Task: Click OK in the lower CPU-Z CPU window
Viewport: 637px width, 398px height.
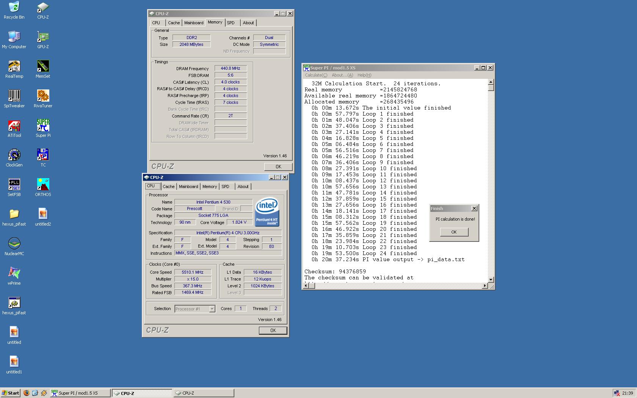Action: [x=273, y=331]
